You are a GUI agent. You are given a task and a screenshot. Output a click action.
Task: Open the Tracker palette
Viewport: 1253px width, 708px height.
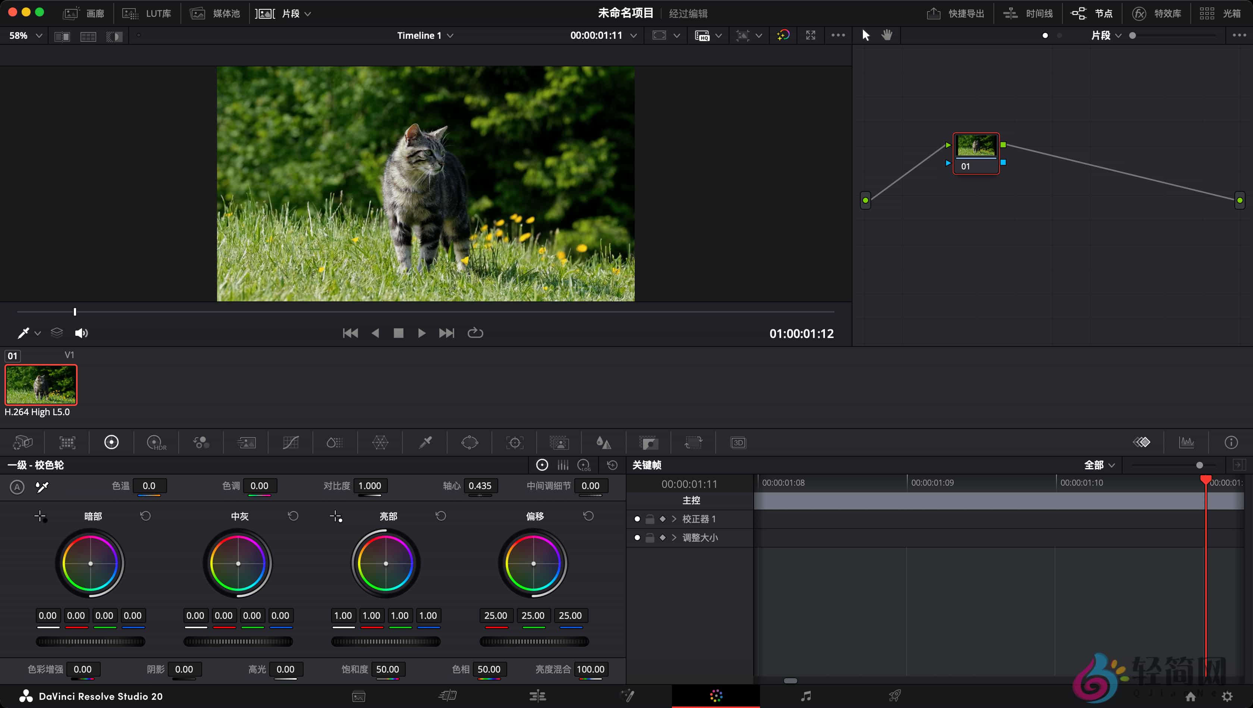tap(514, 442)
